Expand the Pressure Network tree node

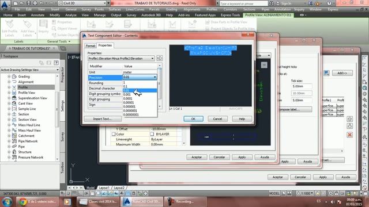tap(9, 158)
